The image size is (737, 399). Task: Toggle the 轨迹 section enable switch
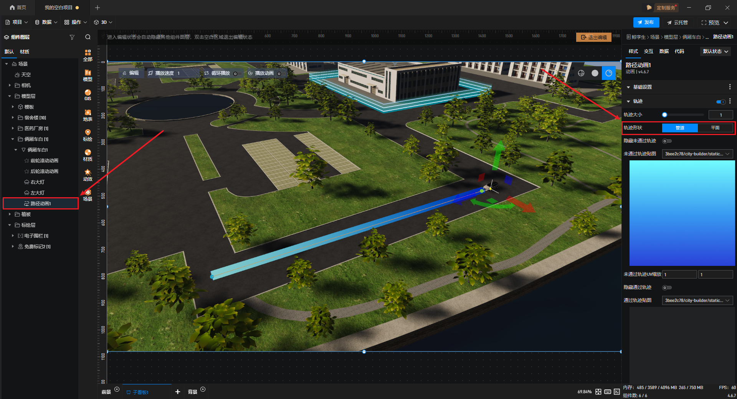(x=720, y=102)
